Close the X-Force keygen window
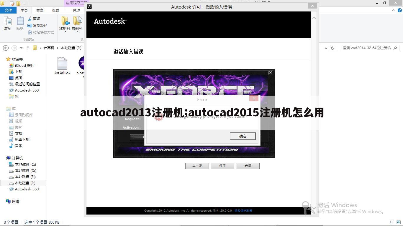403x226 pixels. (x=270, y=72)
